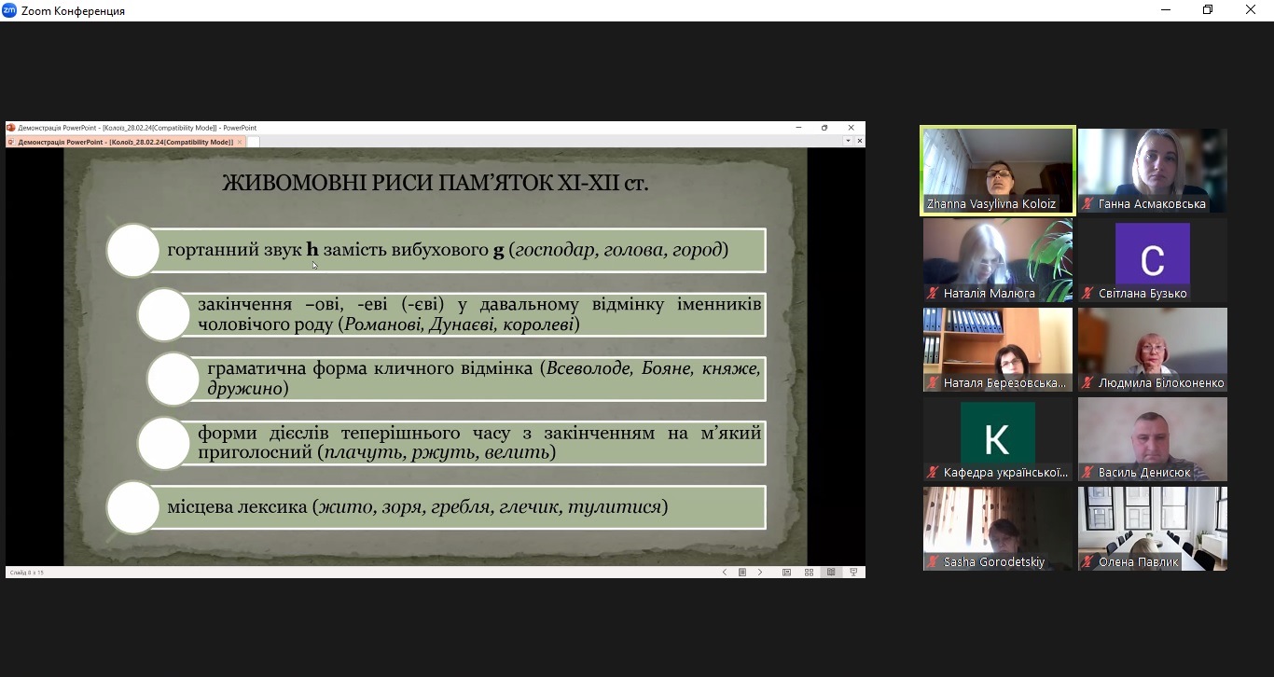Go to the previous slide arrow

click(725, 573)
